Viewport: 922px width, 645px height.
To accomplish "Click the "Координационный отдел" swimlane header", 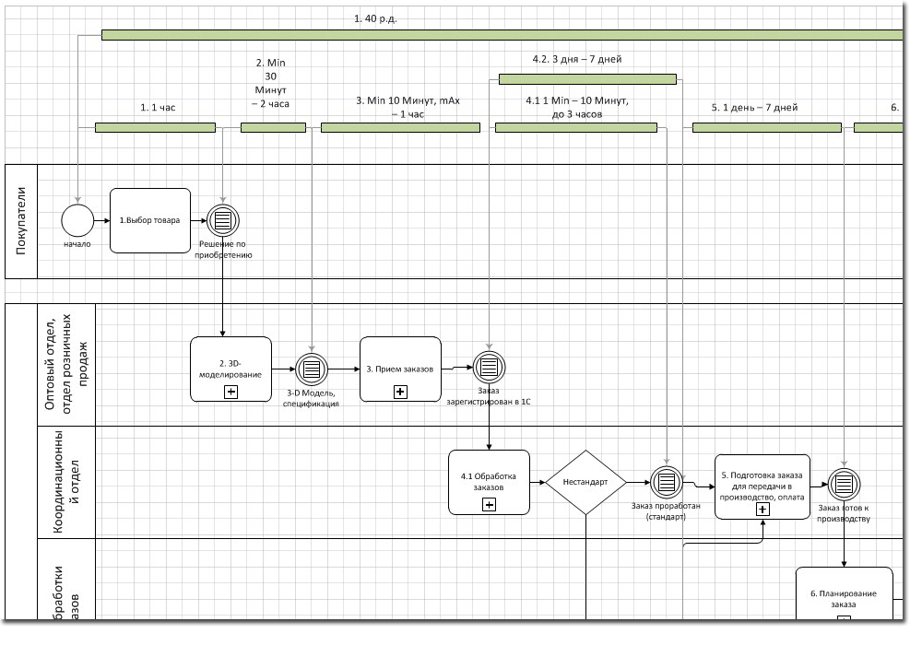I will [66, 482].
